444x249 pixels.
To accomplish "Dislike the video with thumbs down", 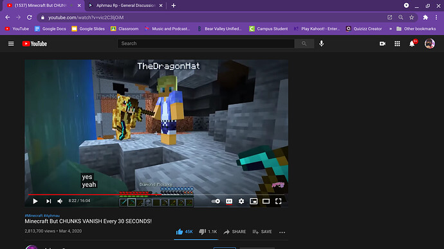I will point(208,232).
